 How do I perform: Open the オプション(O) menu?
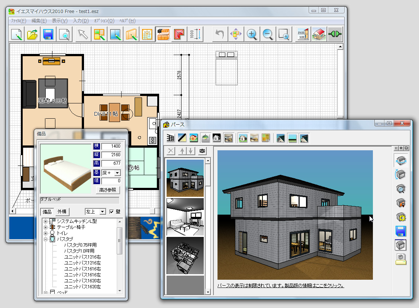[x=104, y=20]
